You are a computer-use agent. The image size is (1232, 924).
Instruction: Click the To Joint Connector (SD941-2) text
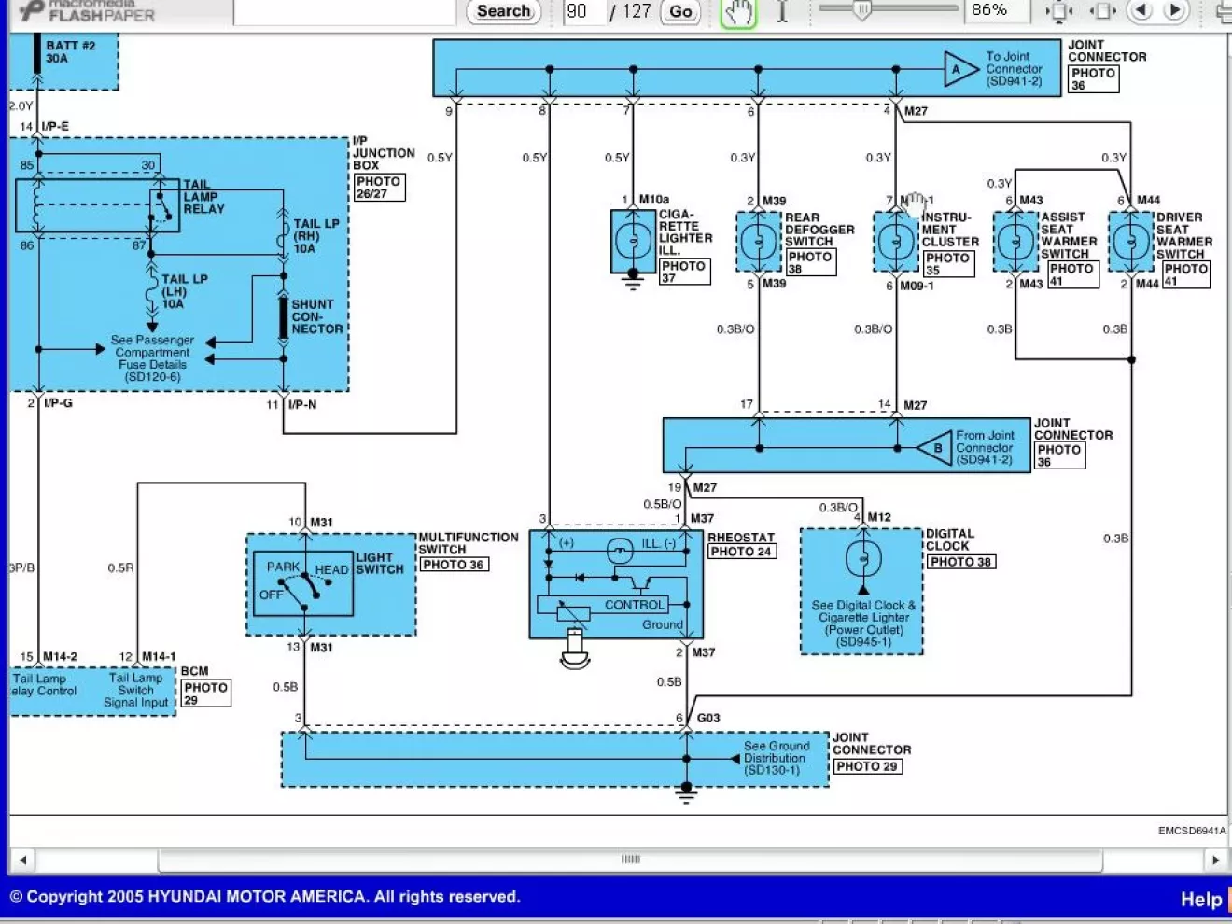pyautogui.click(x=1015, y=69)
